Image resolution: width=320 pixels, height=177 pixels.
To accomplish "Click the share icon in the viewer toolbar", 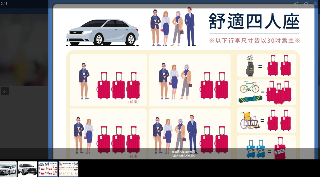I will click(x=296, y=4).
